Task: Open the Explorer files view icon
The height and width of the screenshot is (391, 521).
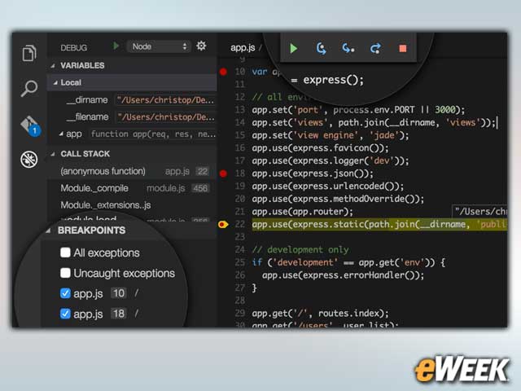Action: [29, 53]
